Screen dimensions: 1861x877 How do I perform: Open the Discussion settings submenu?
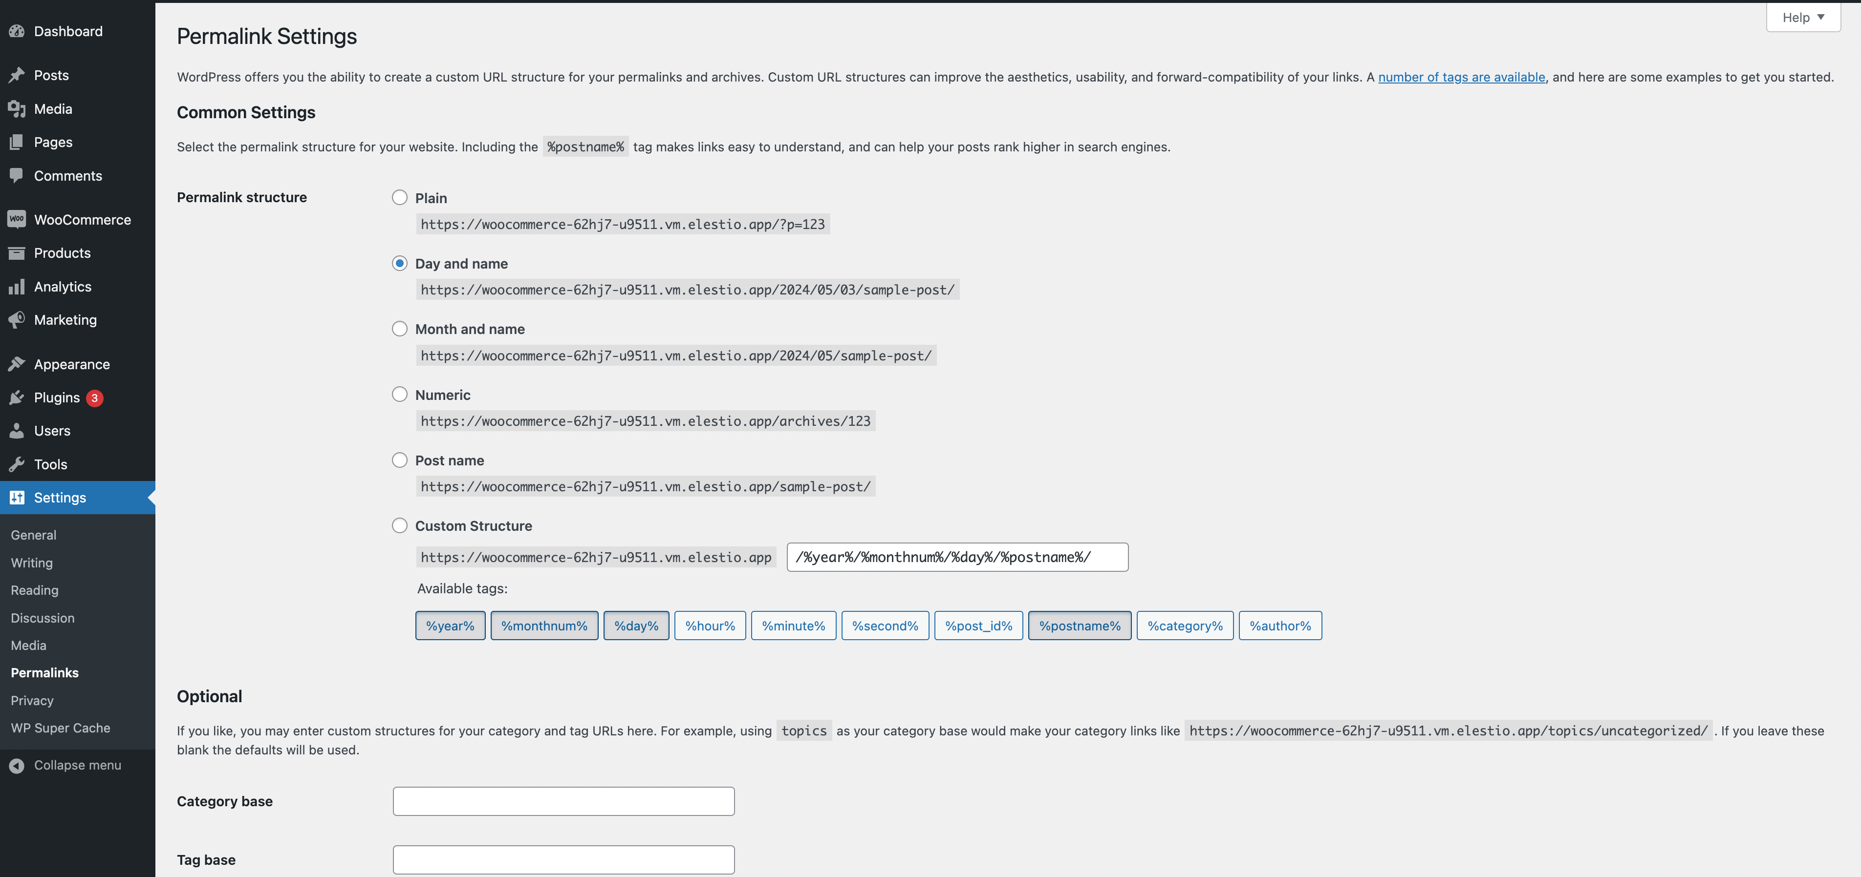[43, 618]
